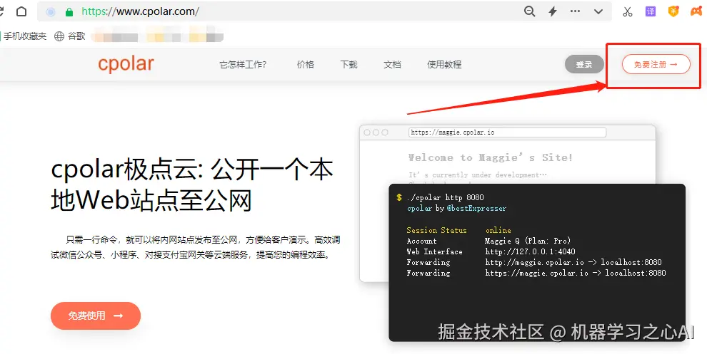
Task: Open the 文档 documentation page
Action: coord(392,65)
